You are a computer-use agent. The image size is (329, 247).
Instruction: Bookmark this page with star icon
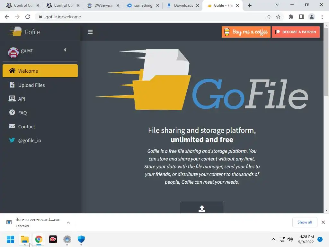pos(278,17)
